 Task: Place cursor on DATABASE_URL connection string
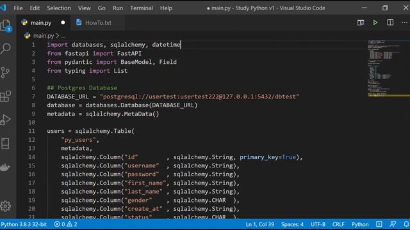[199, 96]
